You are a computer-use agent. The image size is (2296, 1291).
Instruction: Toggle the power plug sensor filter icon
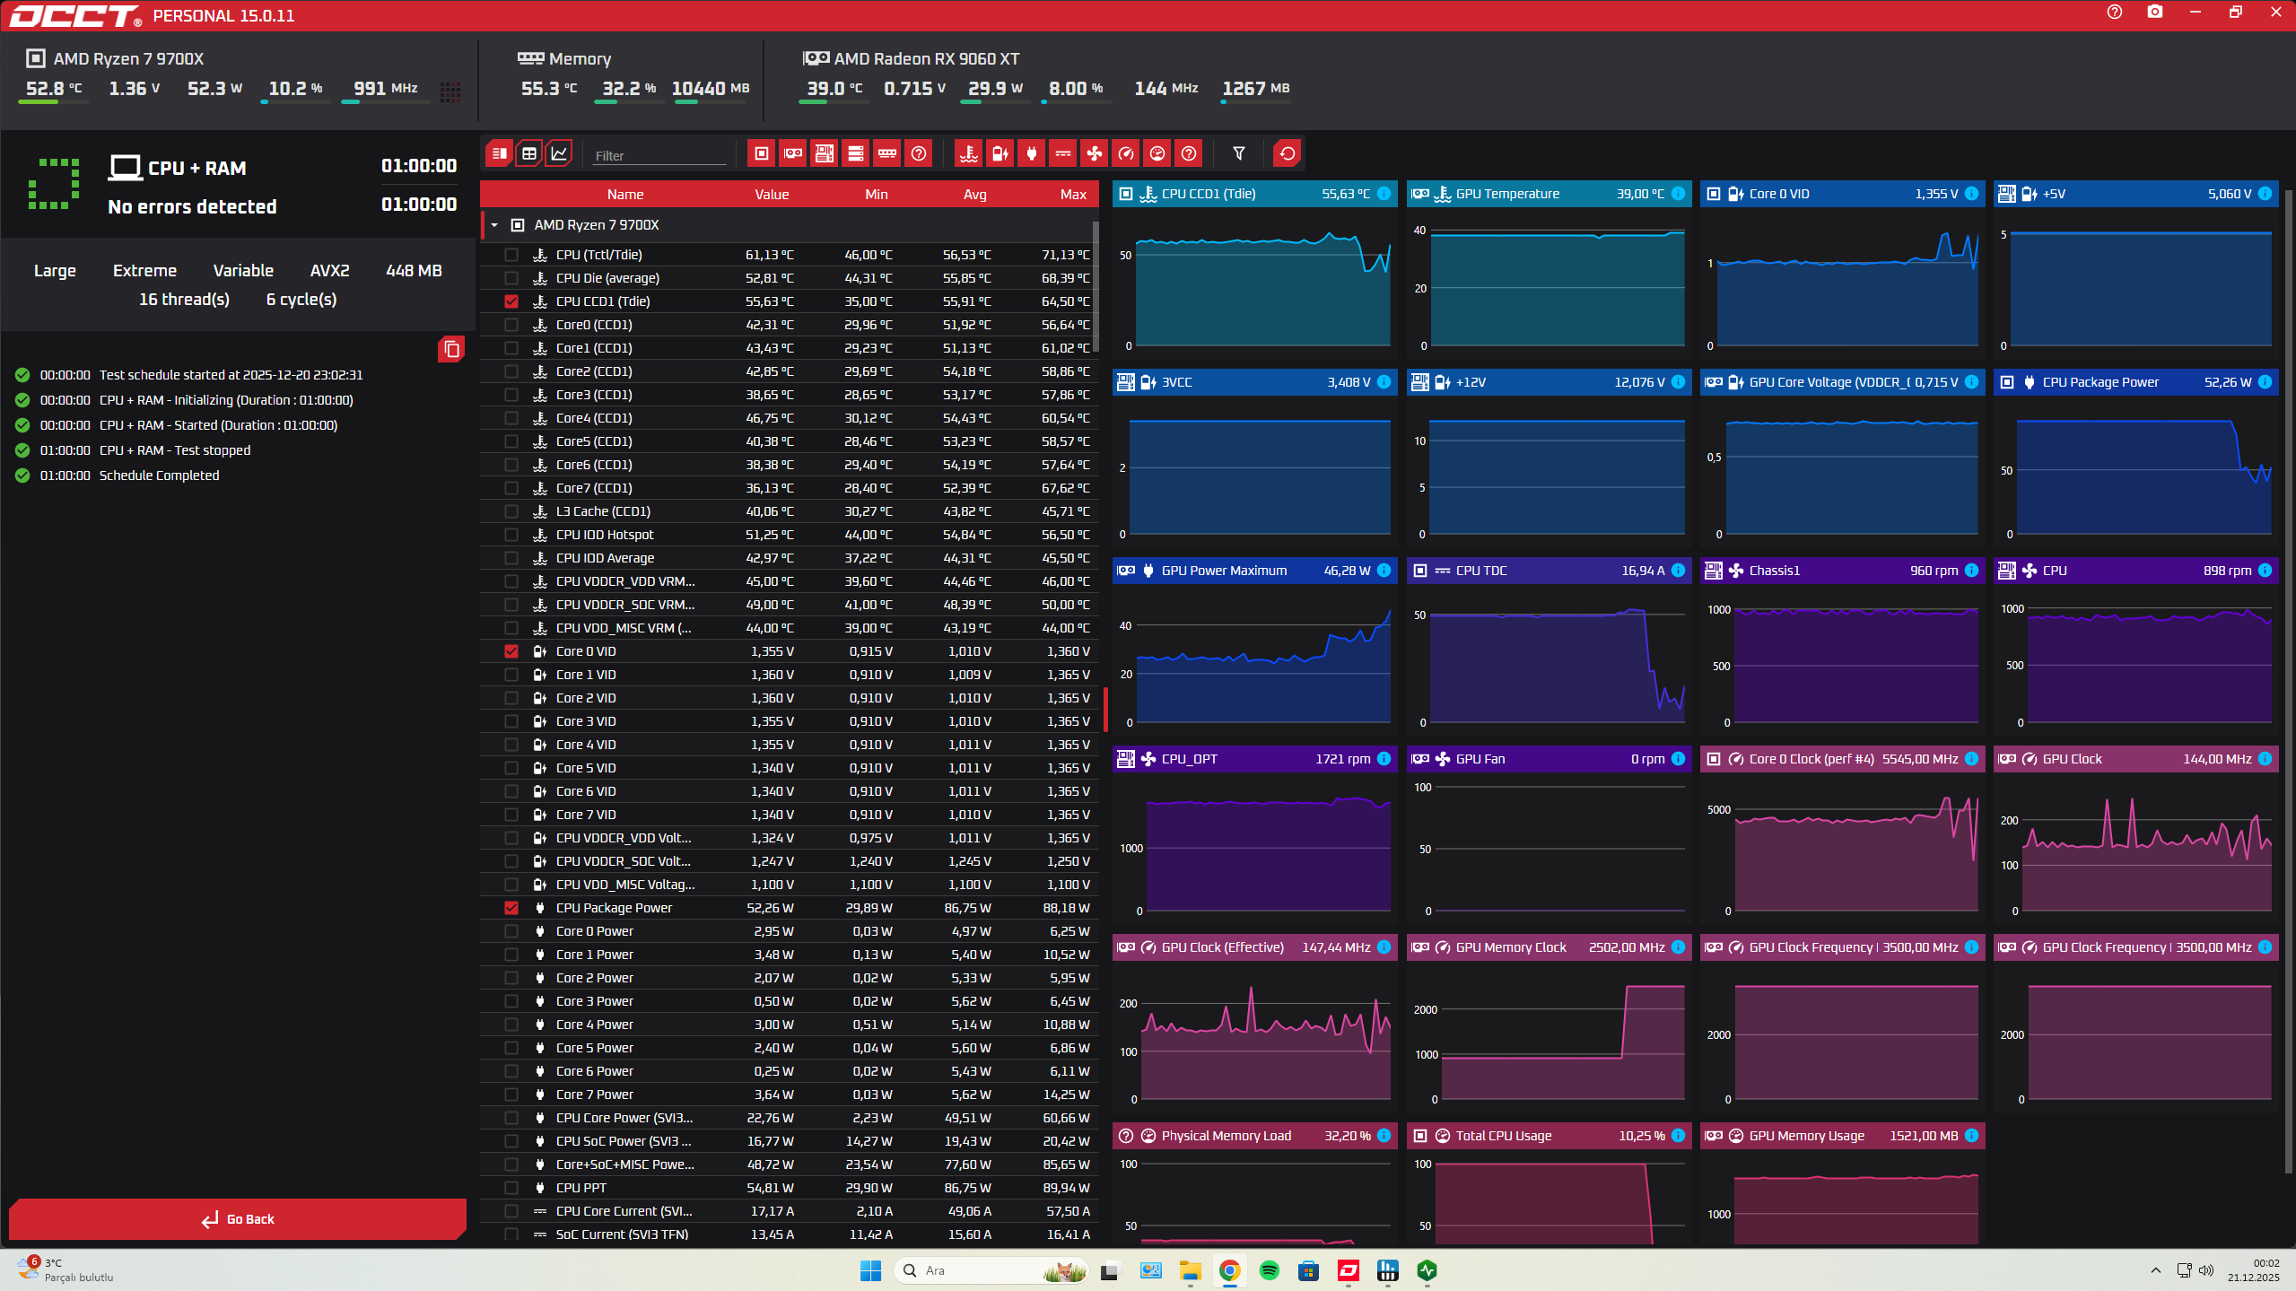click(1031, 153)
